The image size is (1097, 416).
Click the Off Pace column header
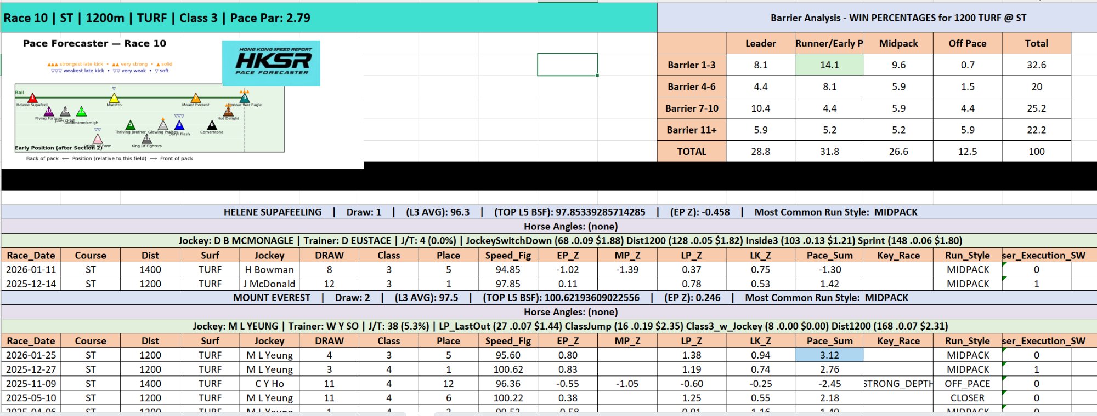(x=967, y=43)
